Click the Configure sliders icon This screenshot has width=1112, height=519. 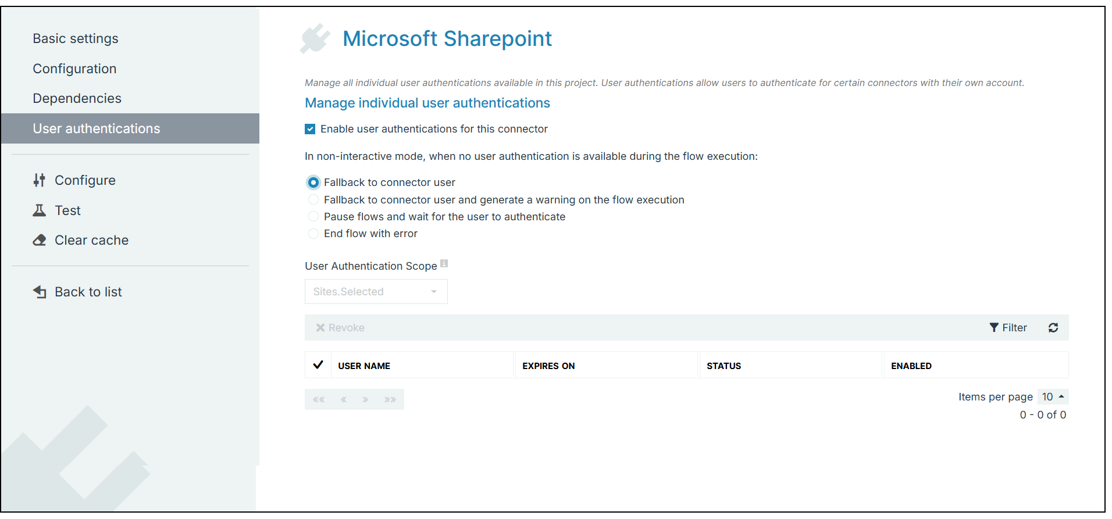39,180
